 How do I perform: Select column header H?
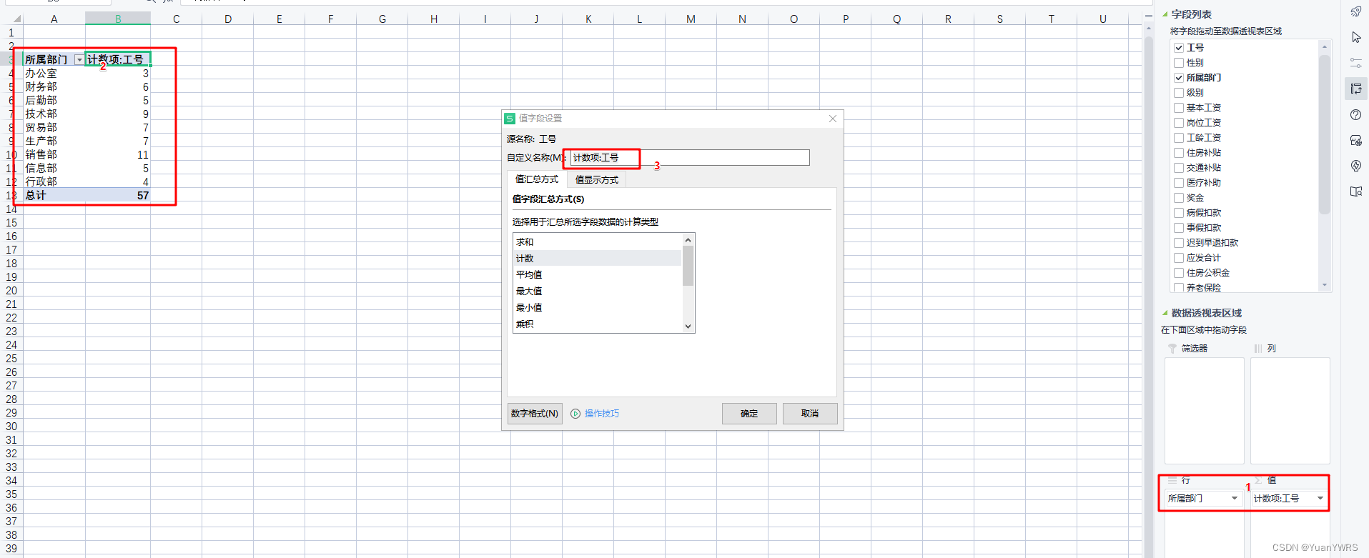434,19
